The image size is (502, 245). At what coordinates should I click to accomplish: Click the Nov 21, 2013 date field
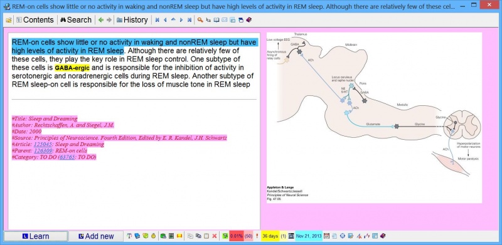pyautogui.click(x=309, y=236)
